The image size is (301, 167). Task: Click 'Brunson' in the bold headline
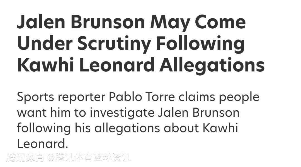tap(106, 22)
